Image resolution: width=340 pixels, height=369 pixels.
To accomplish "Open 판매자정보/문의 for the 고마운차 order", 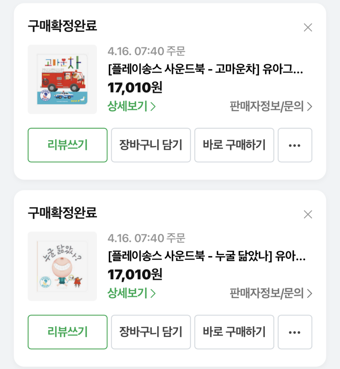I will (x=271, y=106).
